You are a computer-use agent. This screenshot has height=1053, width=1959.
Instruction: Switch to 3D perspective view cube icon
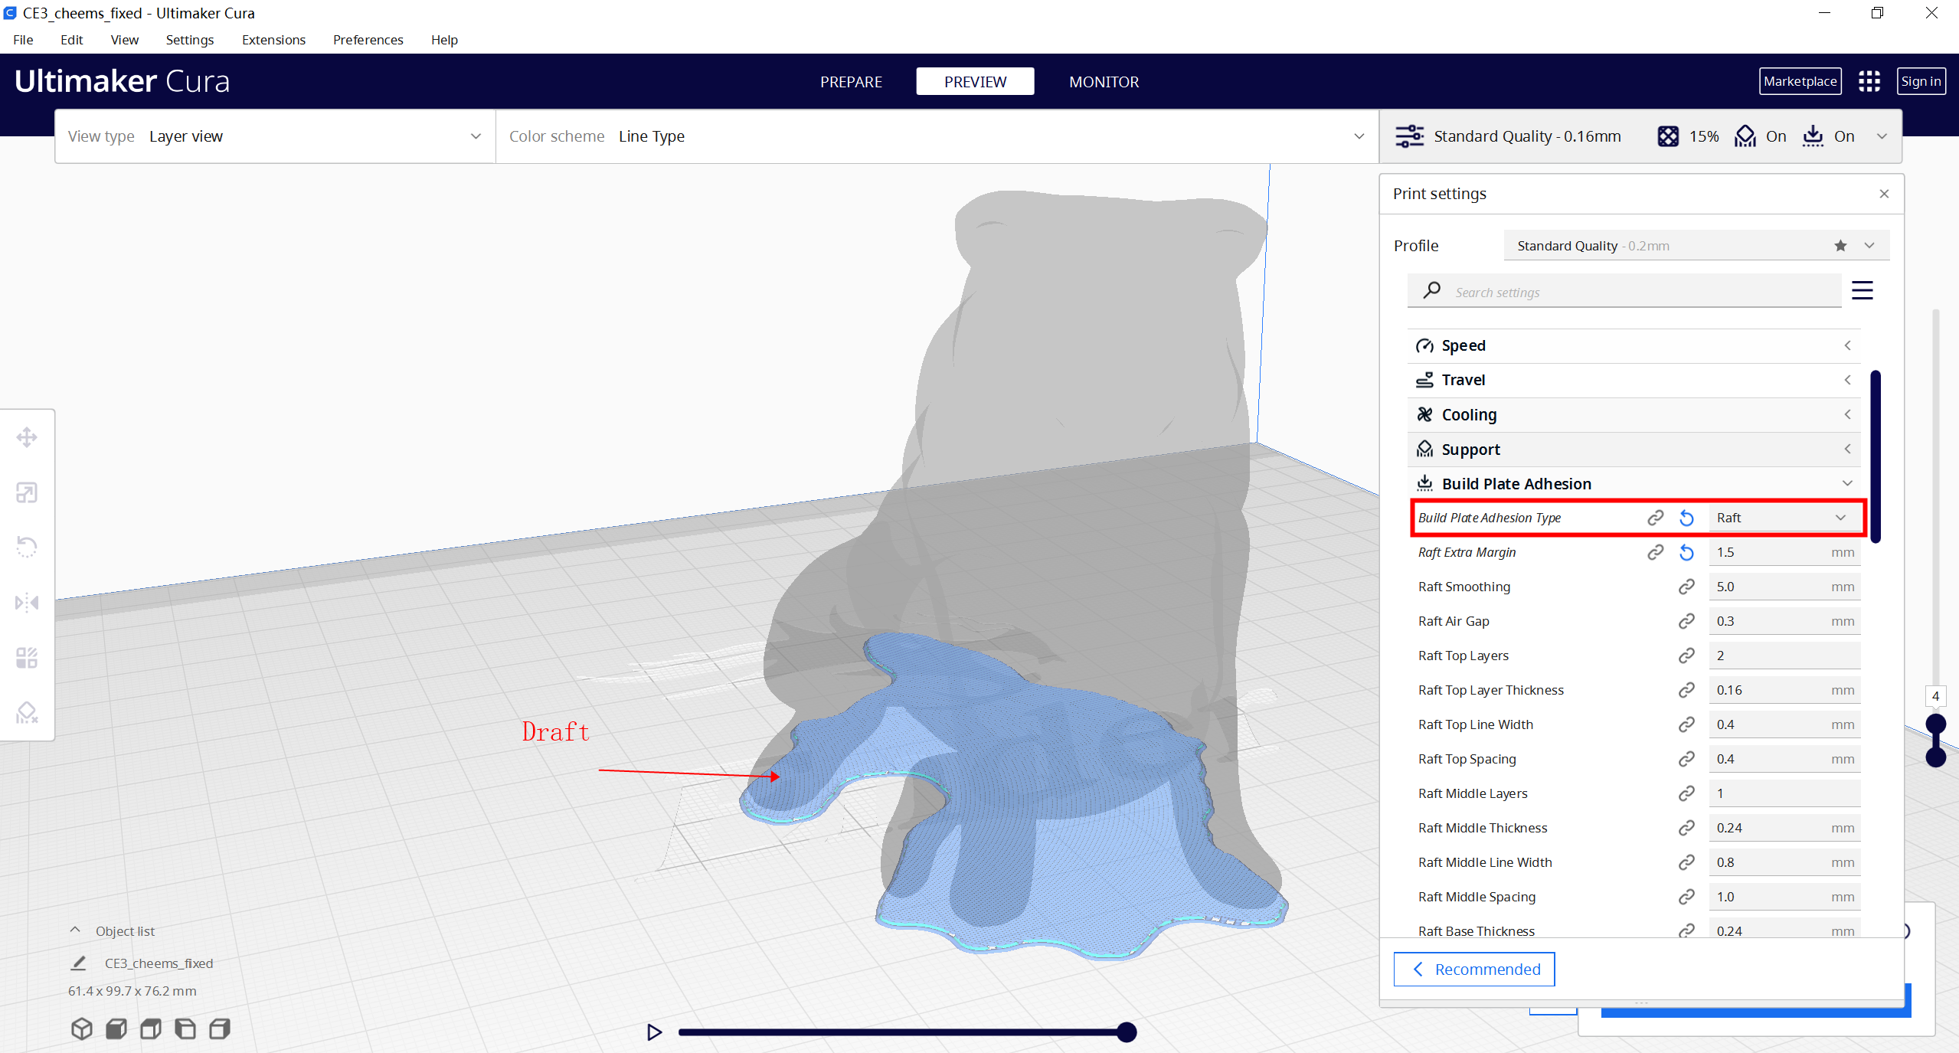point(82,1028)
